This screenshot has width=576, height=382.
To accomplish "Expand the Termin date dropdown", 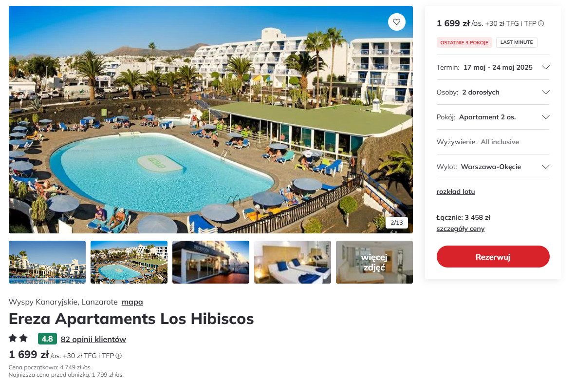I will tap(493, 67).
